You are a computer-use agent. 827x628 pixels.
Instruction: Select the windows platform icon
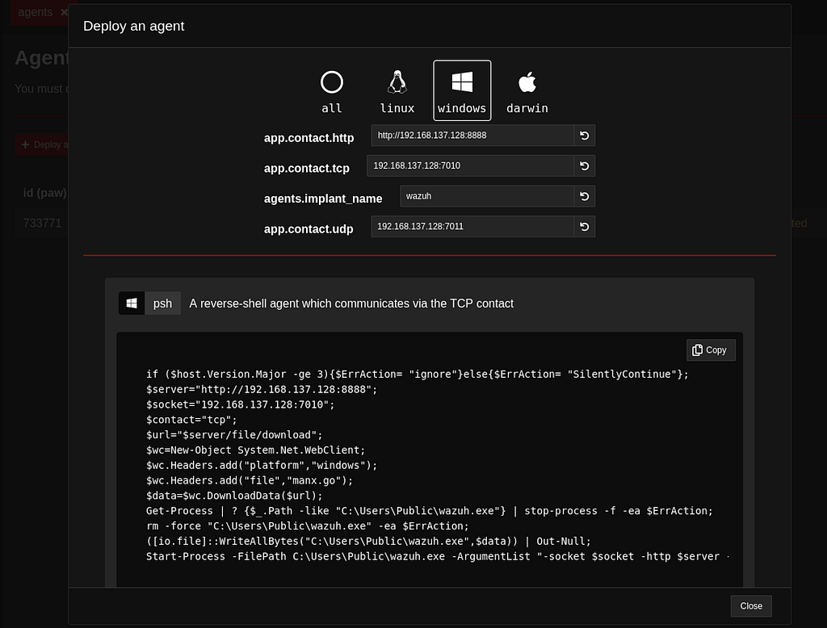pos(462,82)
